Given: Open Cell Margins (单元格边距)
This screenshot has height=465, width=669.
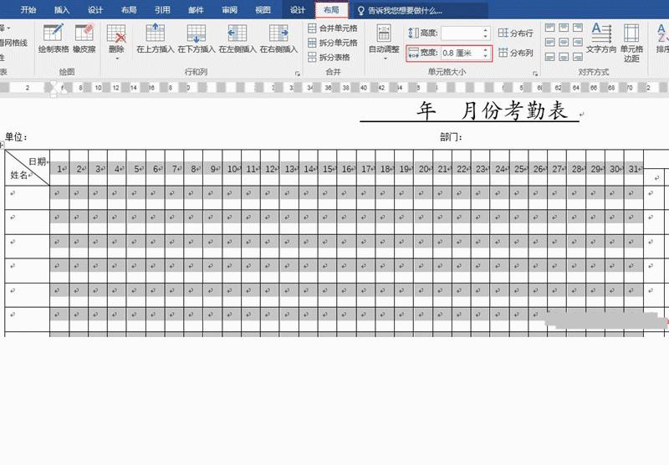Looking at the screenshot, I should click(631, 43).
